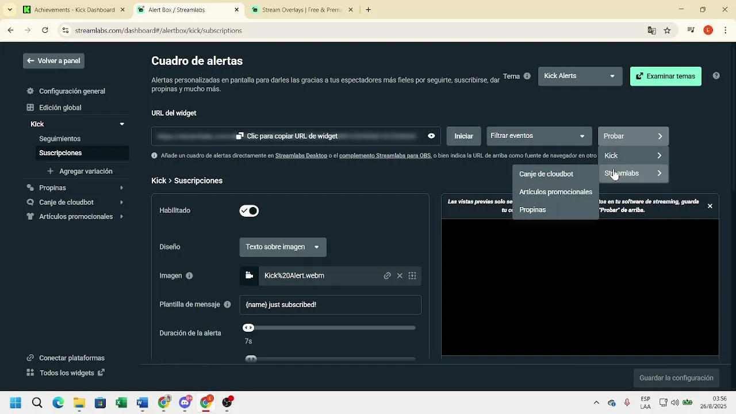
Task: Toggle the Habilitado switch
Action: pyautogui.click(x=249, y=211)
